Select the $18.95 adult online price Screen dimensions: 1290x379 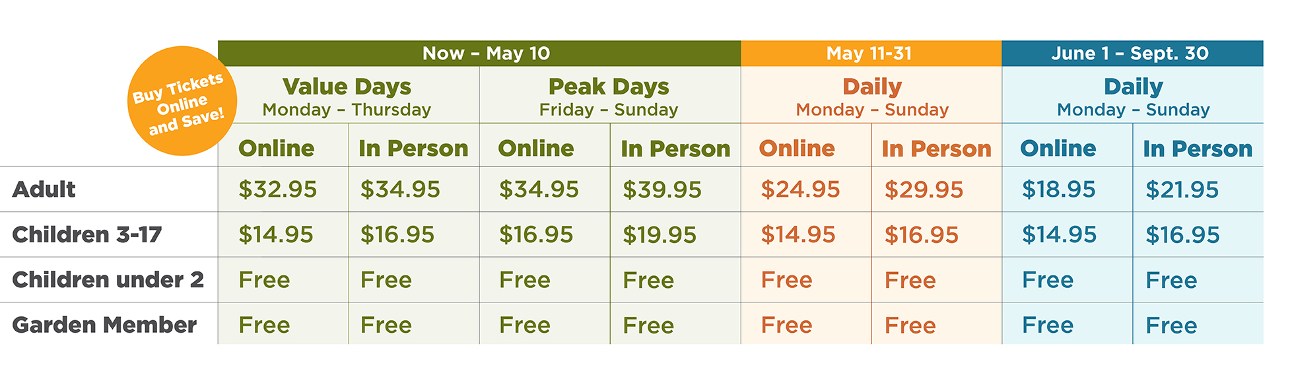pos(1058,189)
